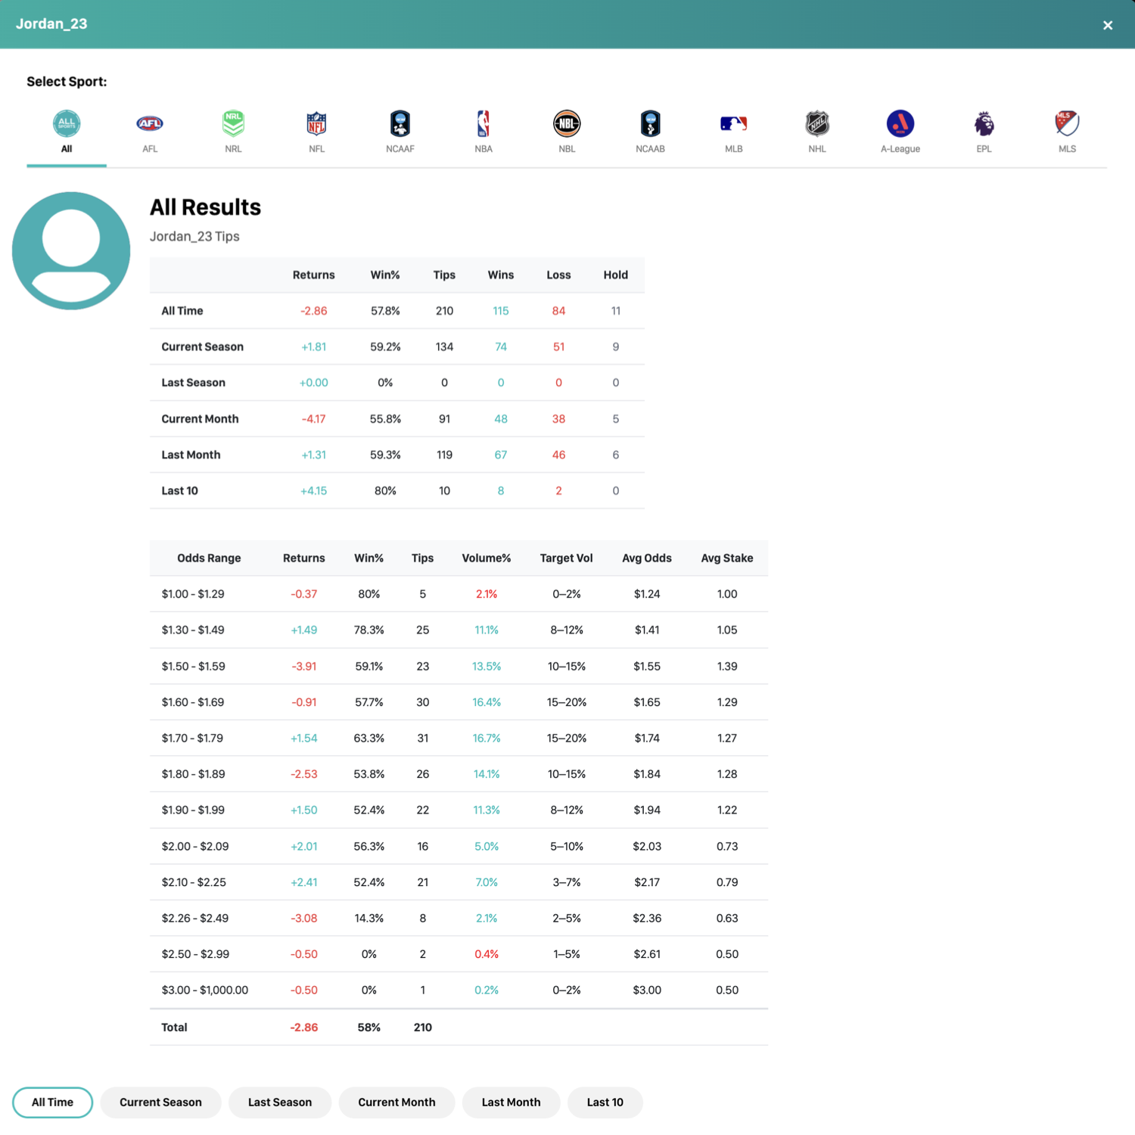Close the Jordan_23 profile dialog

(1108, 25)
